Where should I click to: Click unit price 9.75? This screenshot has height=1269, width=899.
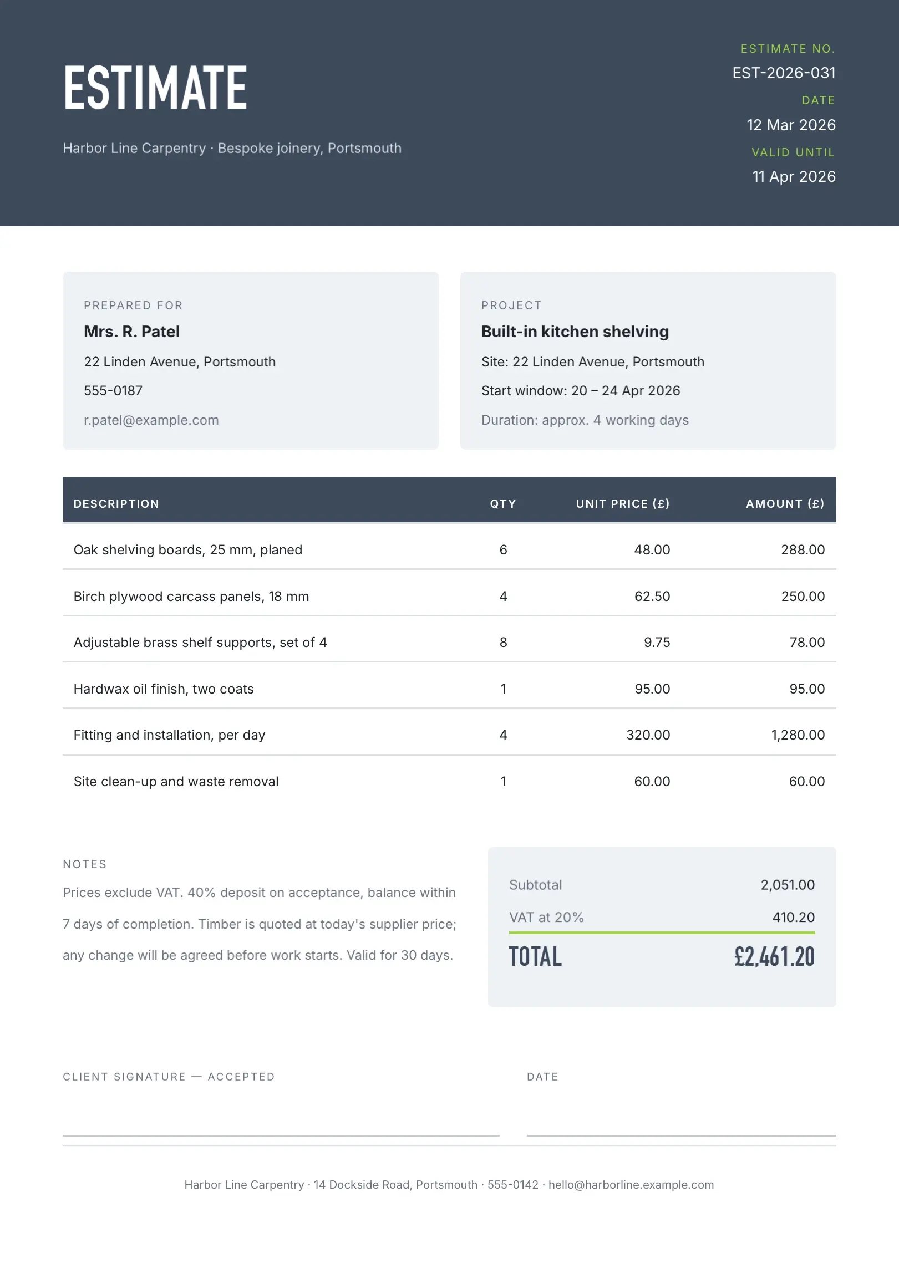point(657,643)
